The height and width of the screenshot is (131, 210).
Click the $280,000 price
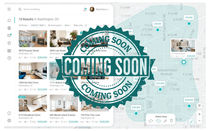pyautogui.click(x=42, y=57)
